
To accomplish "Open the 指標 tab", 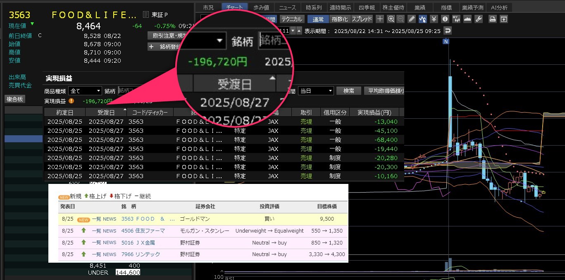I will [446, 7].
